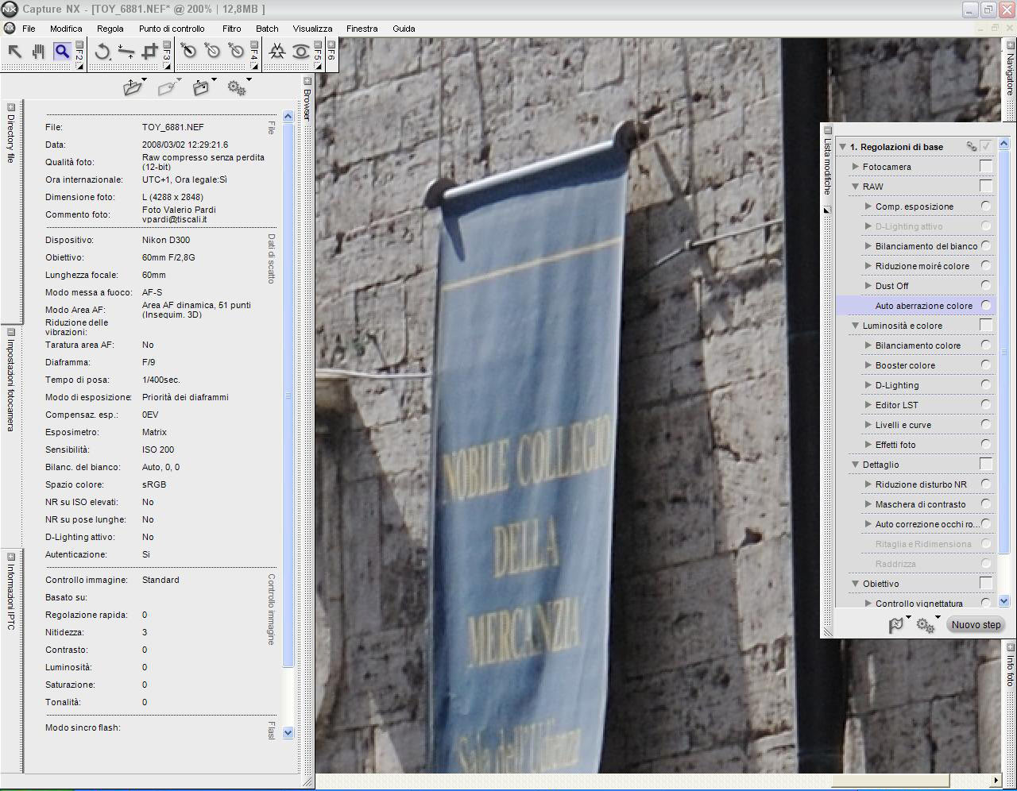Screen dimensions: 1017x791
Task: Enable the Auto aberrazione colore radio button
Action: (x=986, y=305)
